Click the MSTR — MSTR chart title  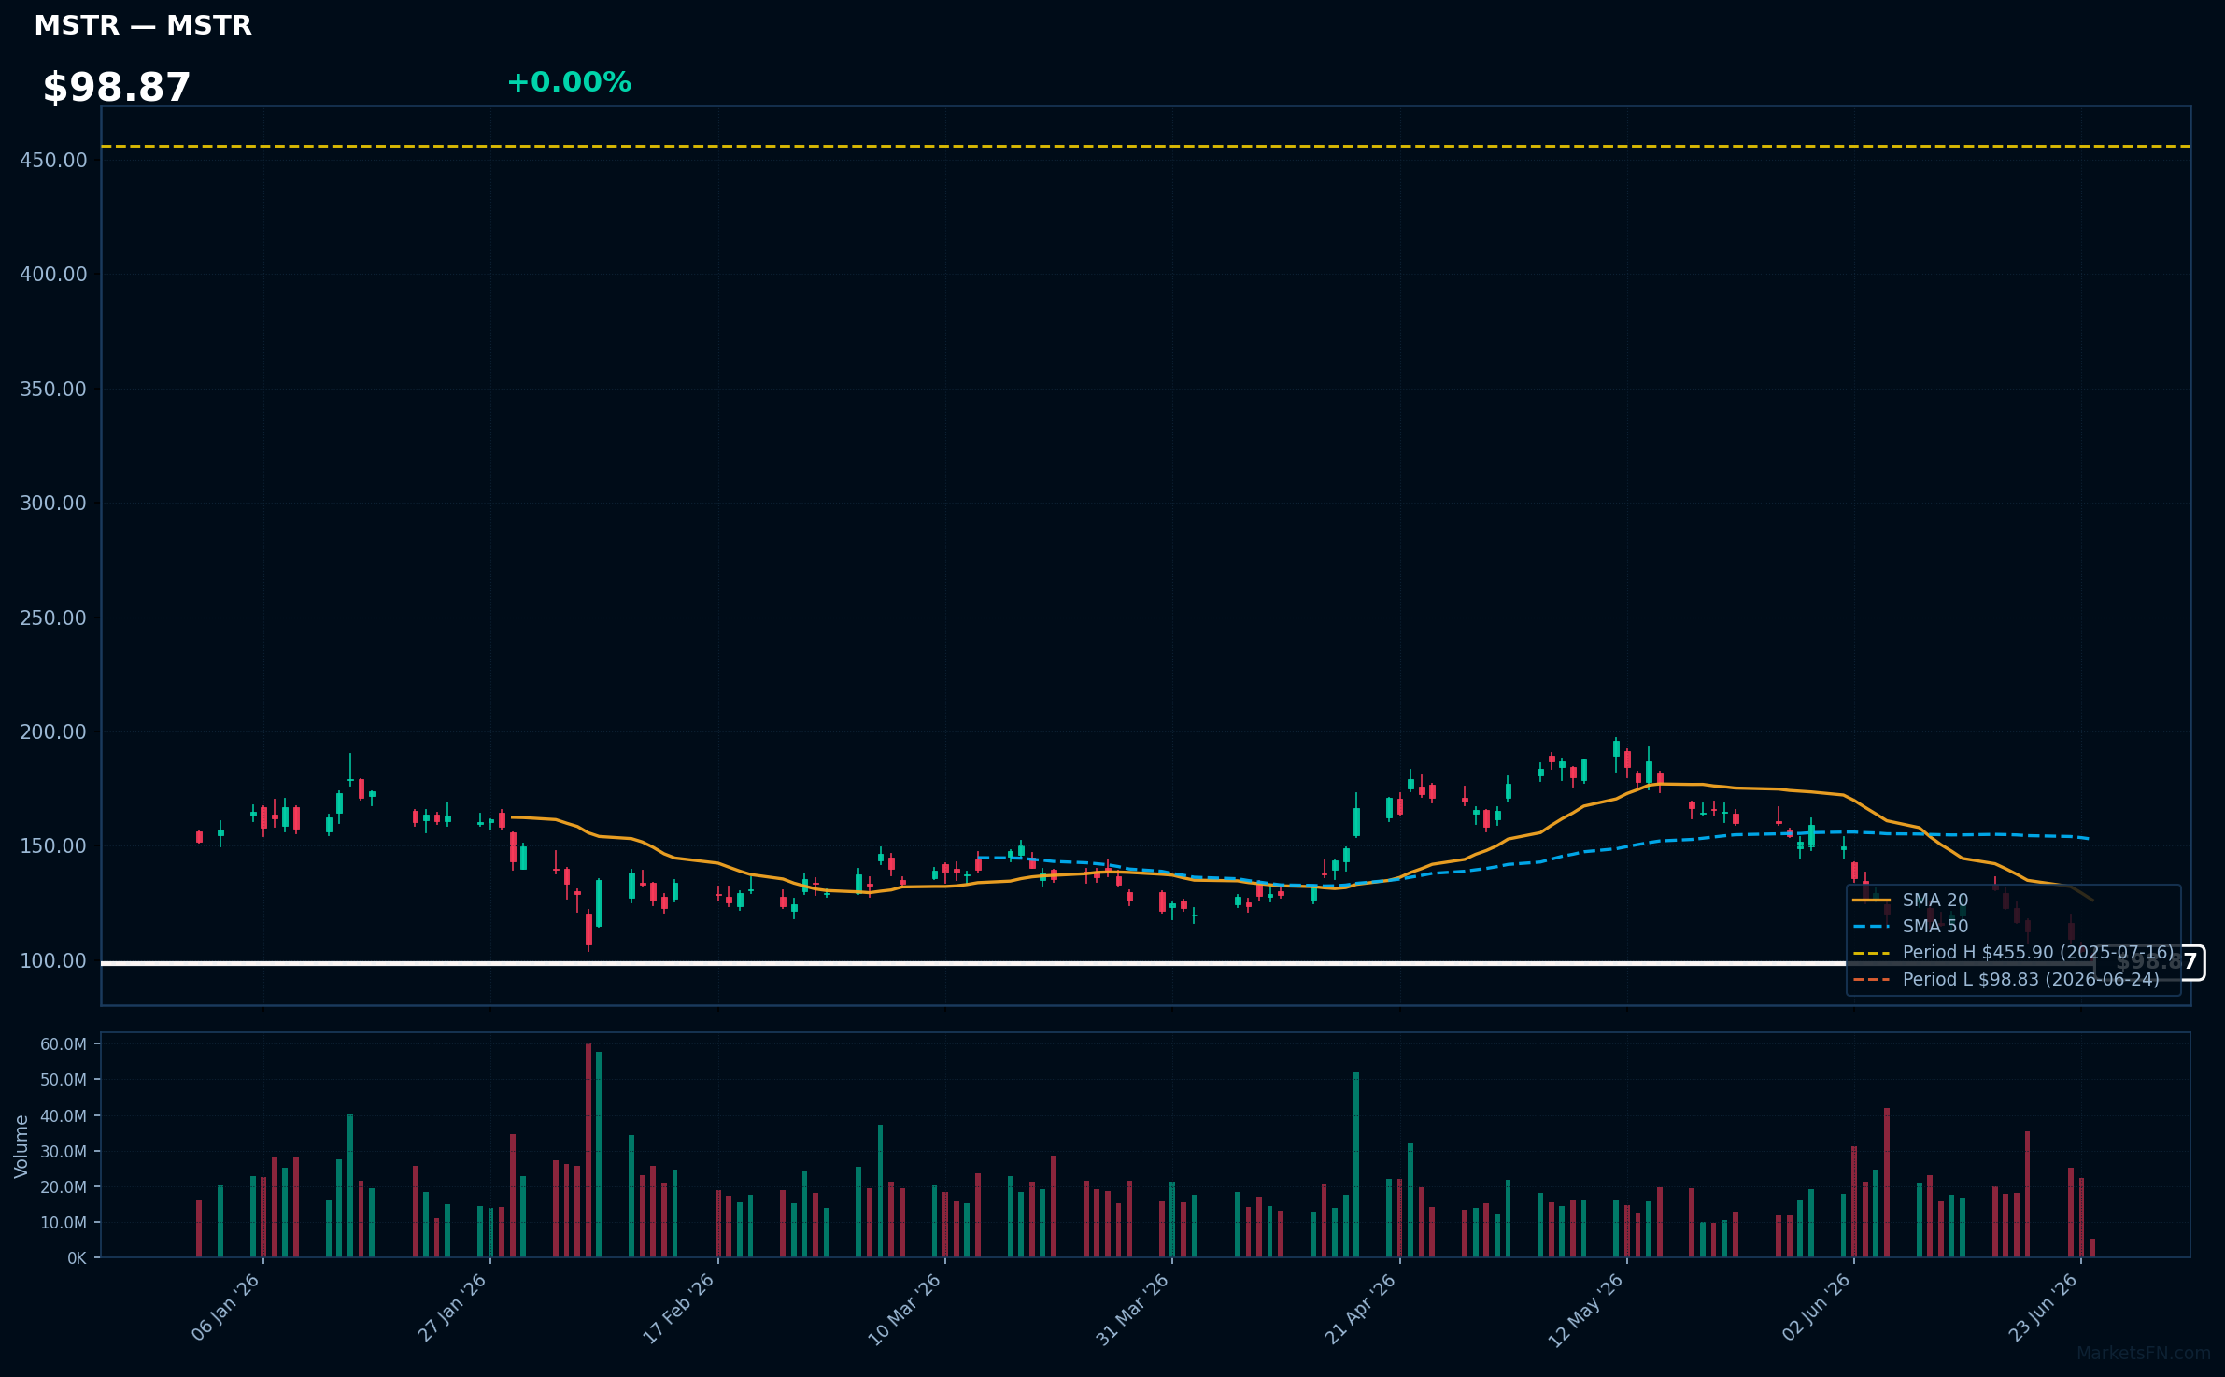point(143,26)
